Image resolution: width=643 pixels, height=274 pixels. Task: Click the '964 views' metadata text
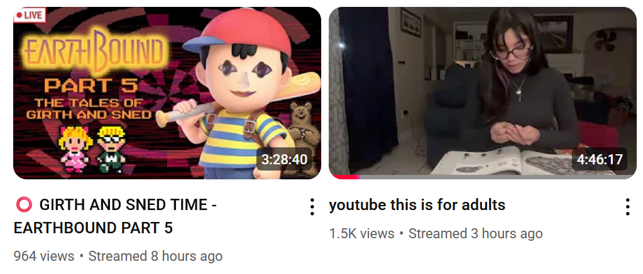pos(44,256)
